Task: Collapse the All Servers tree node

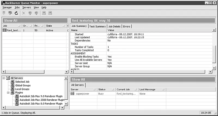Action: coord(4,78)
